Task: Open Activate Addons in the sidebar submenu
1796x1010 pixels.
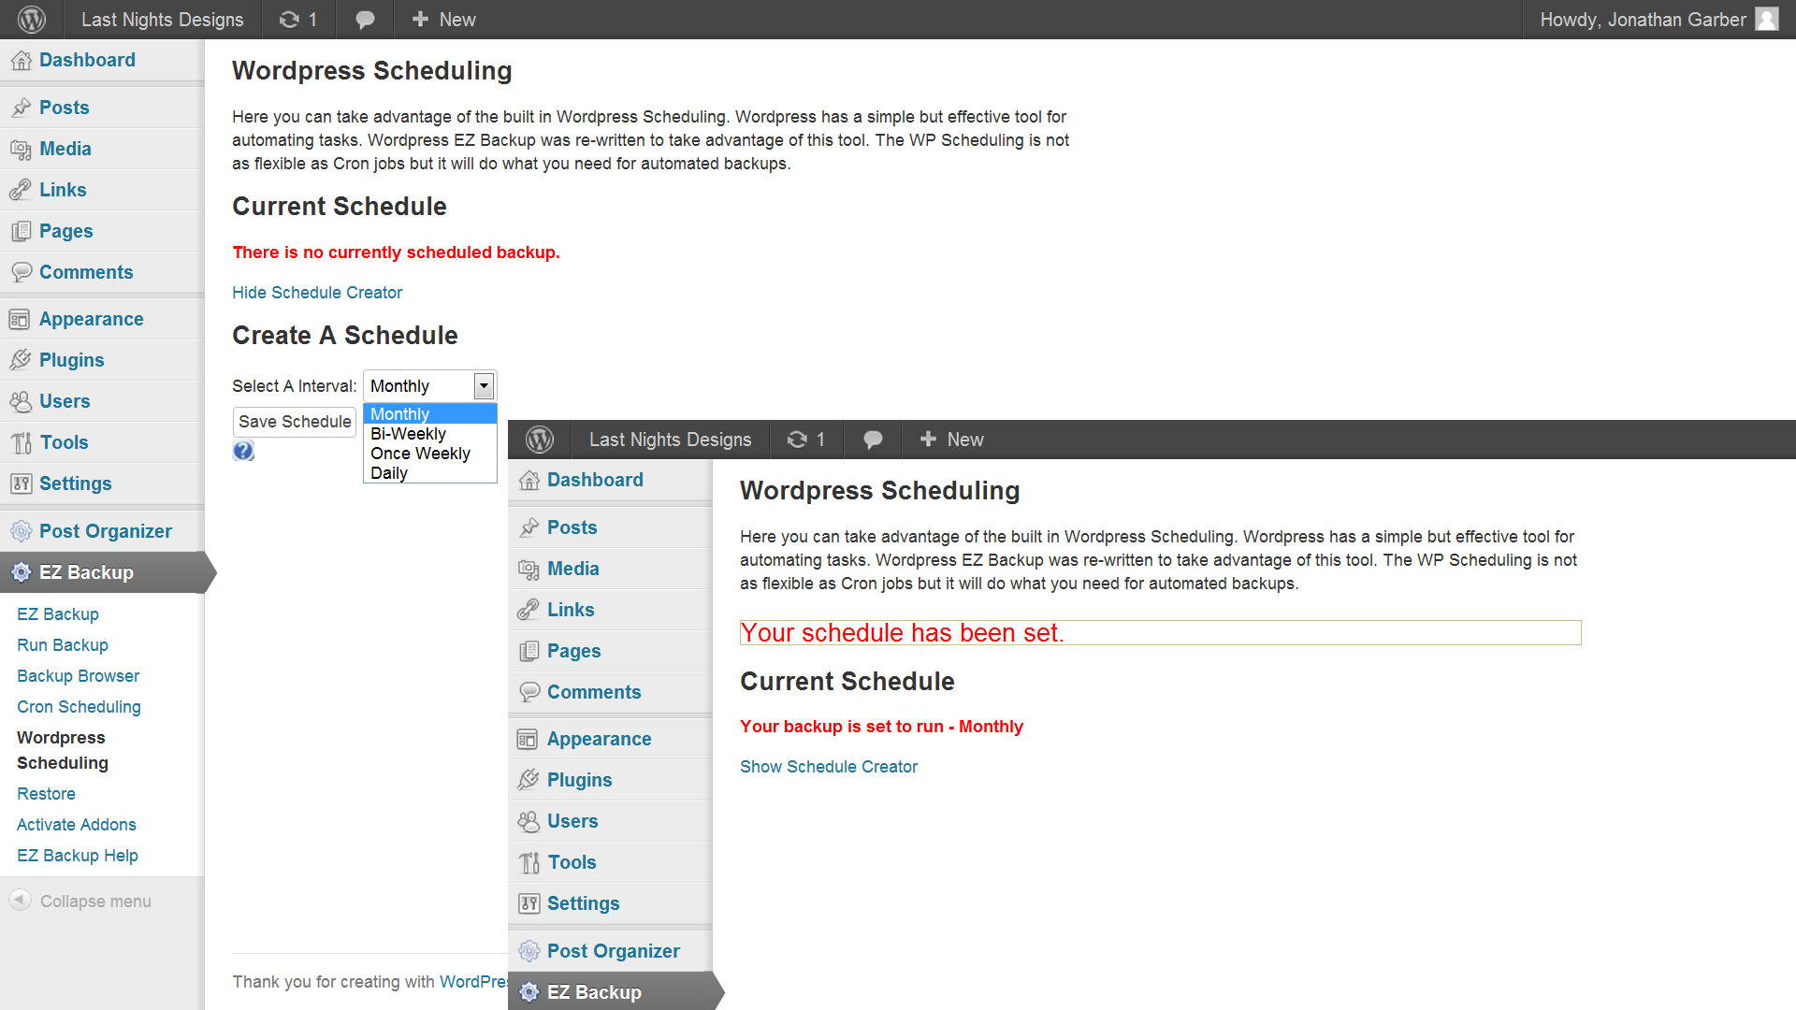Action: coord(77,825)
